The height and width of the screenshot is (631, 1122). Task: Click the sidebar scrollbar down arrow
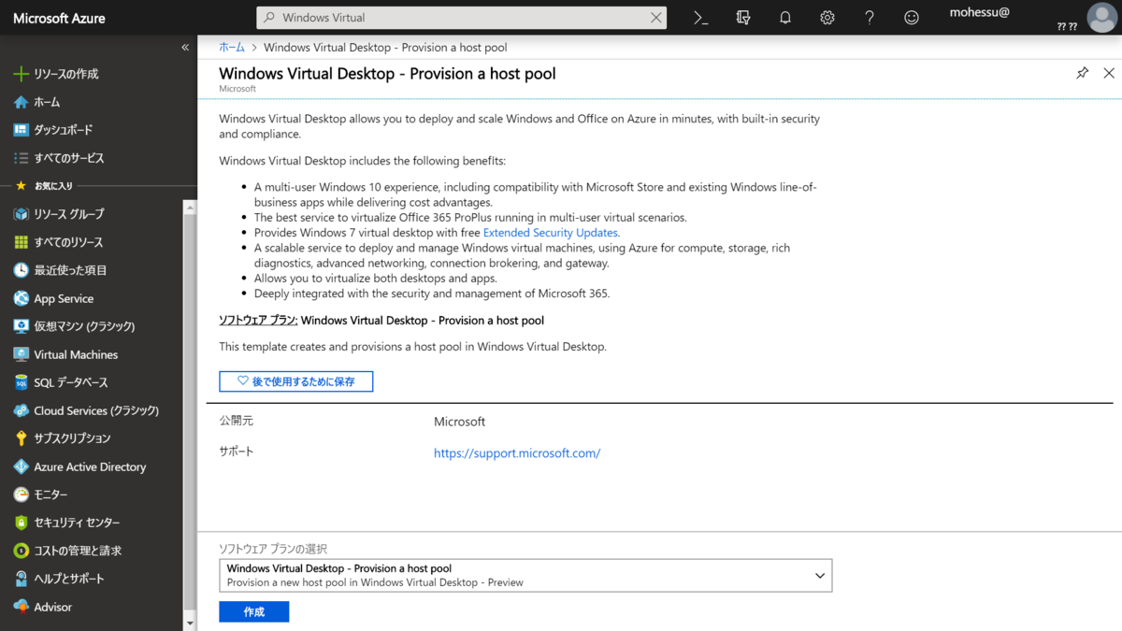[x=190, y=624]
